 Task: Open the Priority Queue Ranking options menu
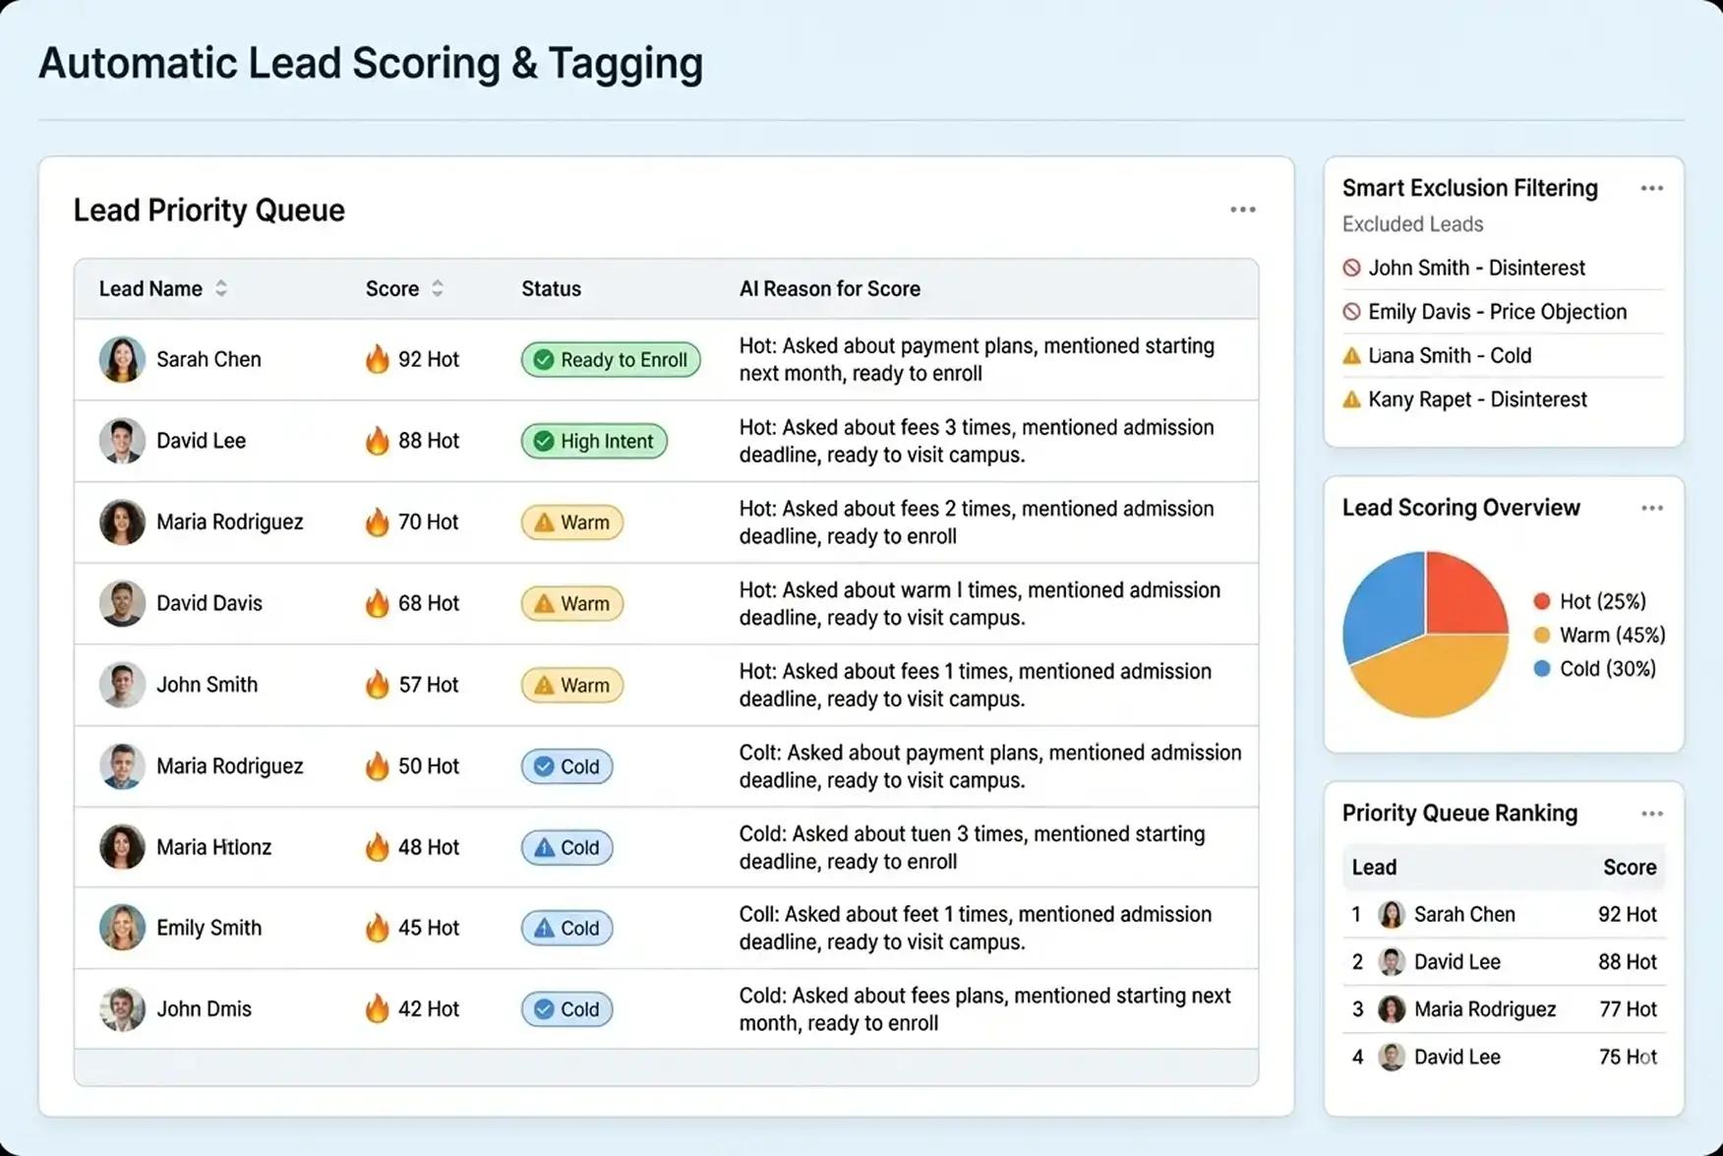click(1652, 814)
